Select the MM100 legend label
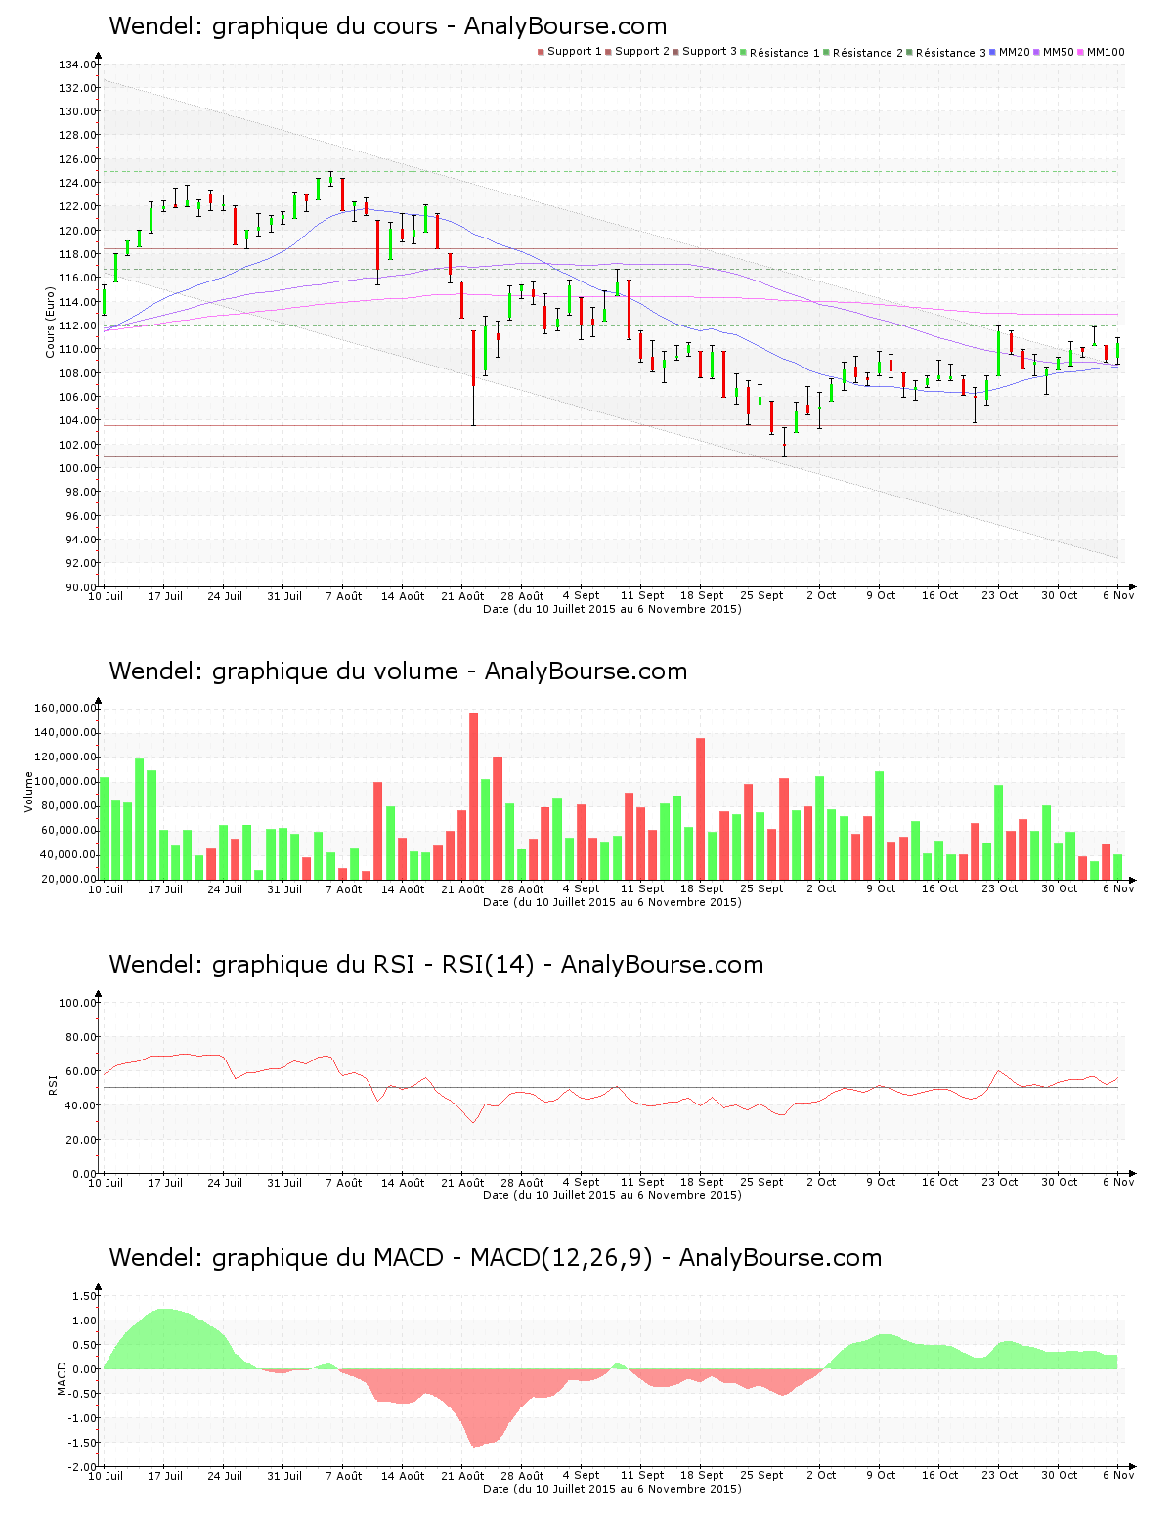Screen dimensions: 1173x1515 1106,52
